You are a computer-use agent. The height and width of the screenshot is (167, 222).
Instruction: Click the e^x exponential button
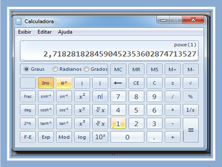coord(64,83)
